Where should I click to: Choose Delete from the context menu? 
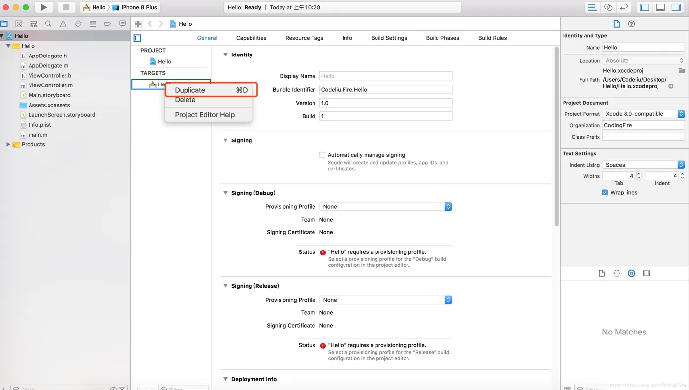(x=208, y=100)
